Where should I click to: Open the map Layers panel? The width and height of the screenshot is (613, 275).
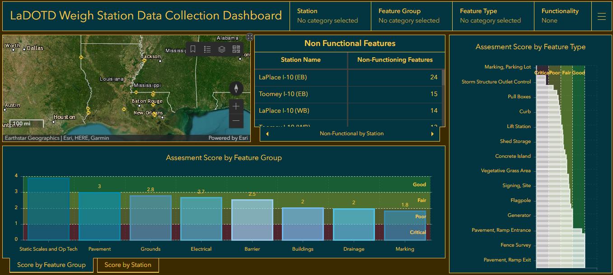pos(222,49)
